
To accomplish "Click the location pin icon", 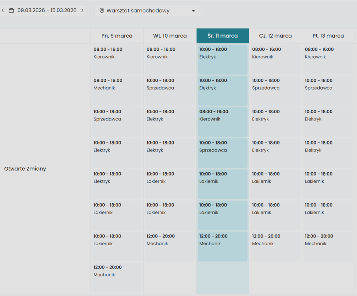I will coord(102,11).
